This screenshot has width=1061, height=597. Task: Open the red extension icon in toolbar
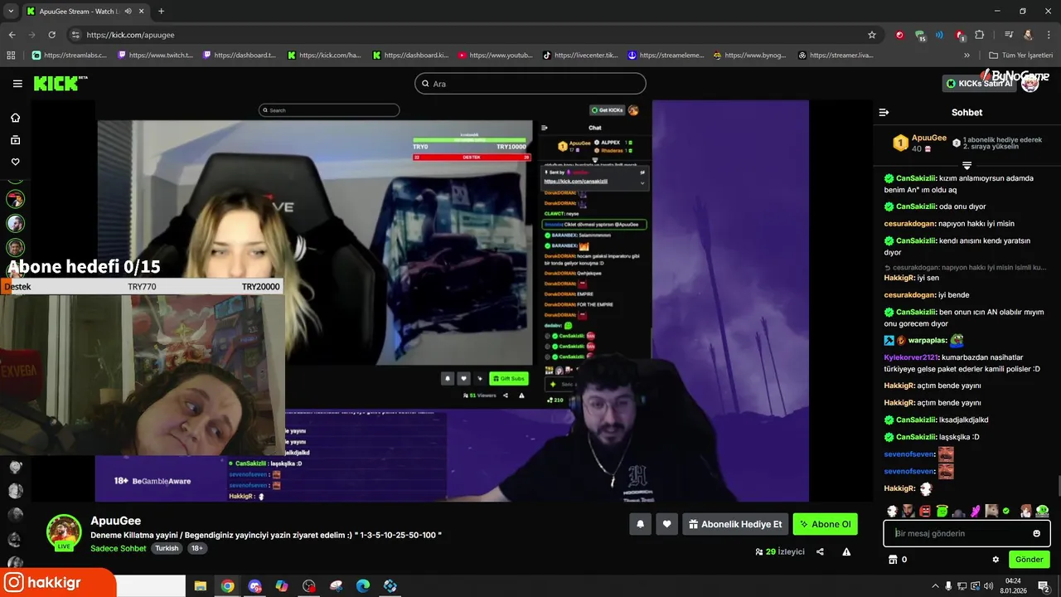(899, 35)
